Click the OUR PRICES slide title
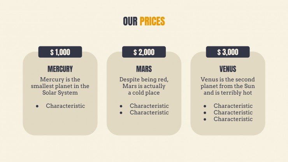This screenshot has width=288, height=162. [x=144, y=21]
